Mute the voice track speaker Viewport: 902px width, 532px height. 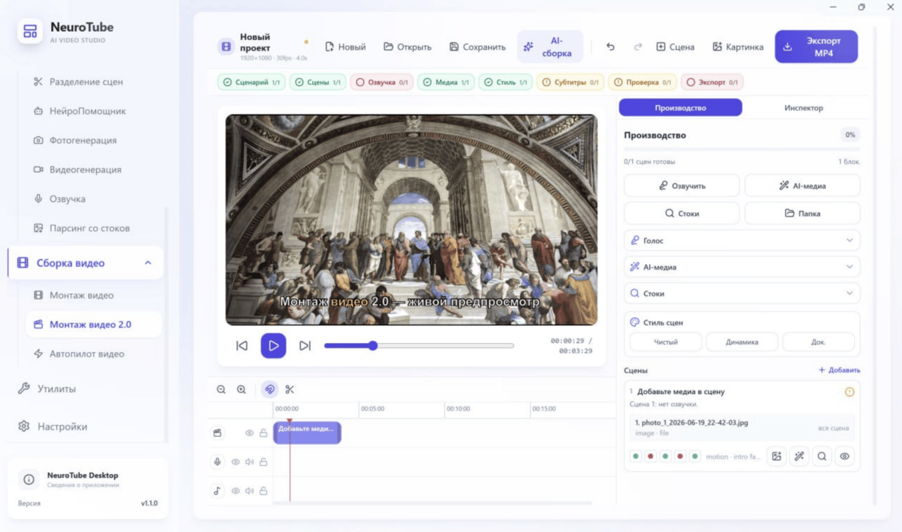pyautogui.click(x=250, y=462)
